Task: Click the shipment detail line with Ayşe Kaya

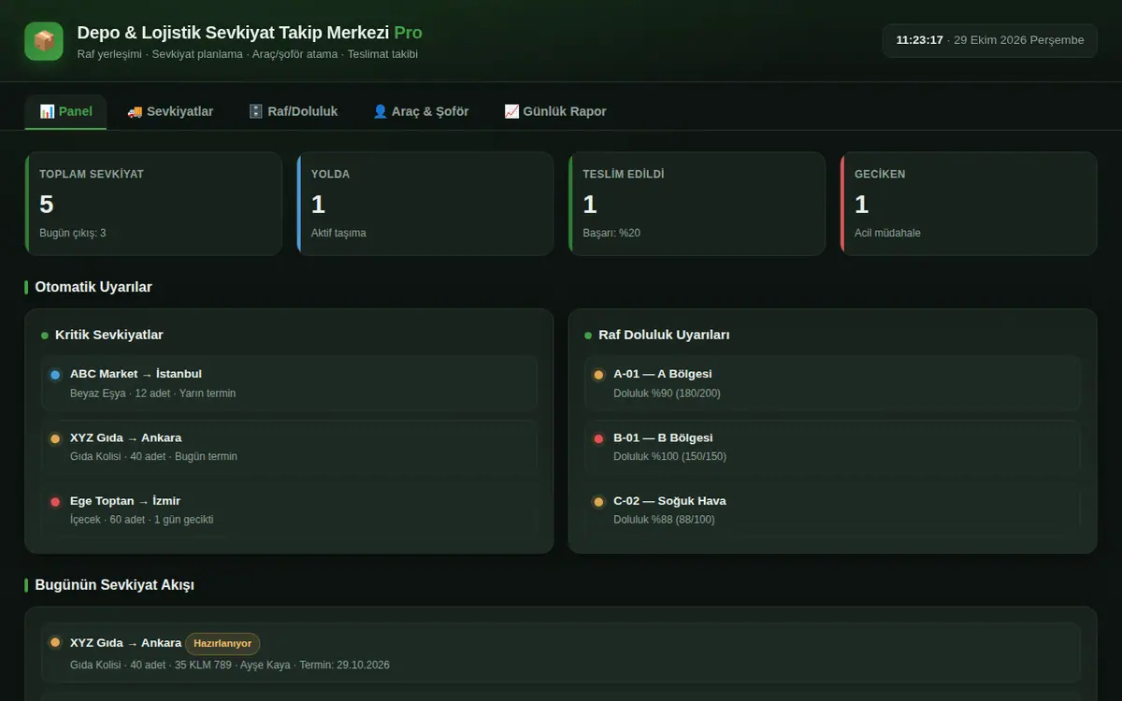Action: [230, 665]
